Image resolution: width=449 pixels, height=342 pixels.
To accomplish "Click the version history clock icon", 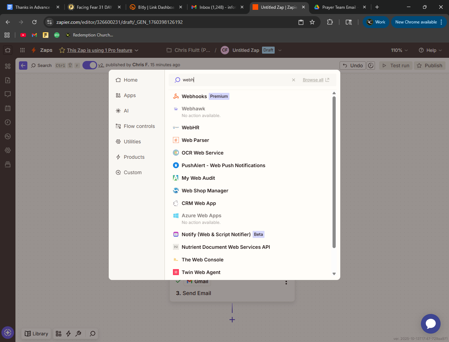I will coord(371,66).
